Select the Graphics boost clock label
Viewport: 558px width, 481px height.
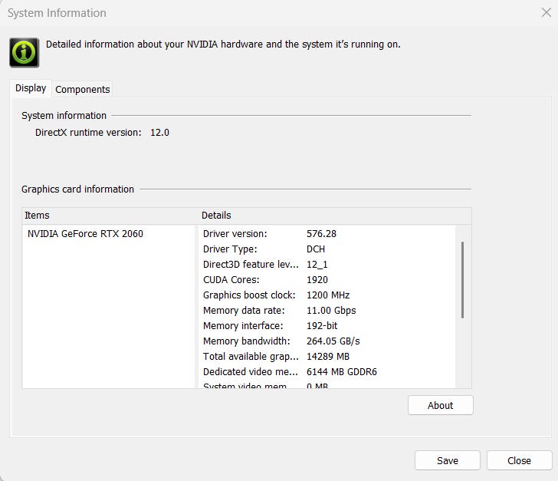(249, 295)
